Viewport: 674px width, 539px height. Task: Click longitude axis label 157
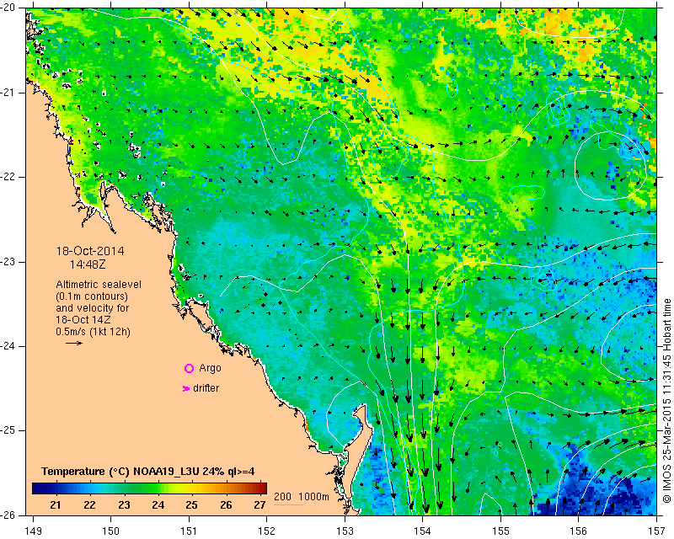coord(657,531)
